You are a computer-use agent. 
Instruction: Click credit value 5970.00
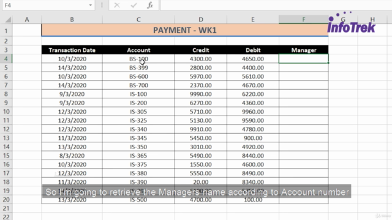pyautogui.click(x=201, y=76)
